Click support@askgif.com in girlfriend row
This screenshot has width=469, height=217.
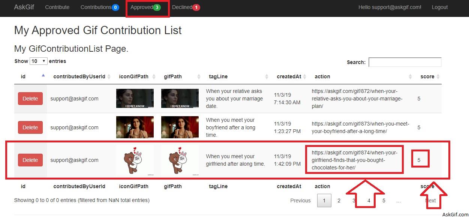(x=75, y=160)
